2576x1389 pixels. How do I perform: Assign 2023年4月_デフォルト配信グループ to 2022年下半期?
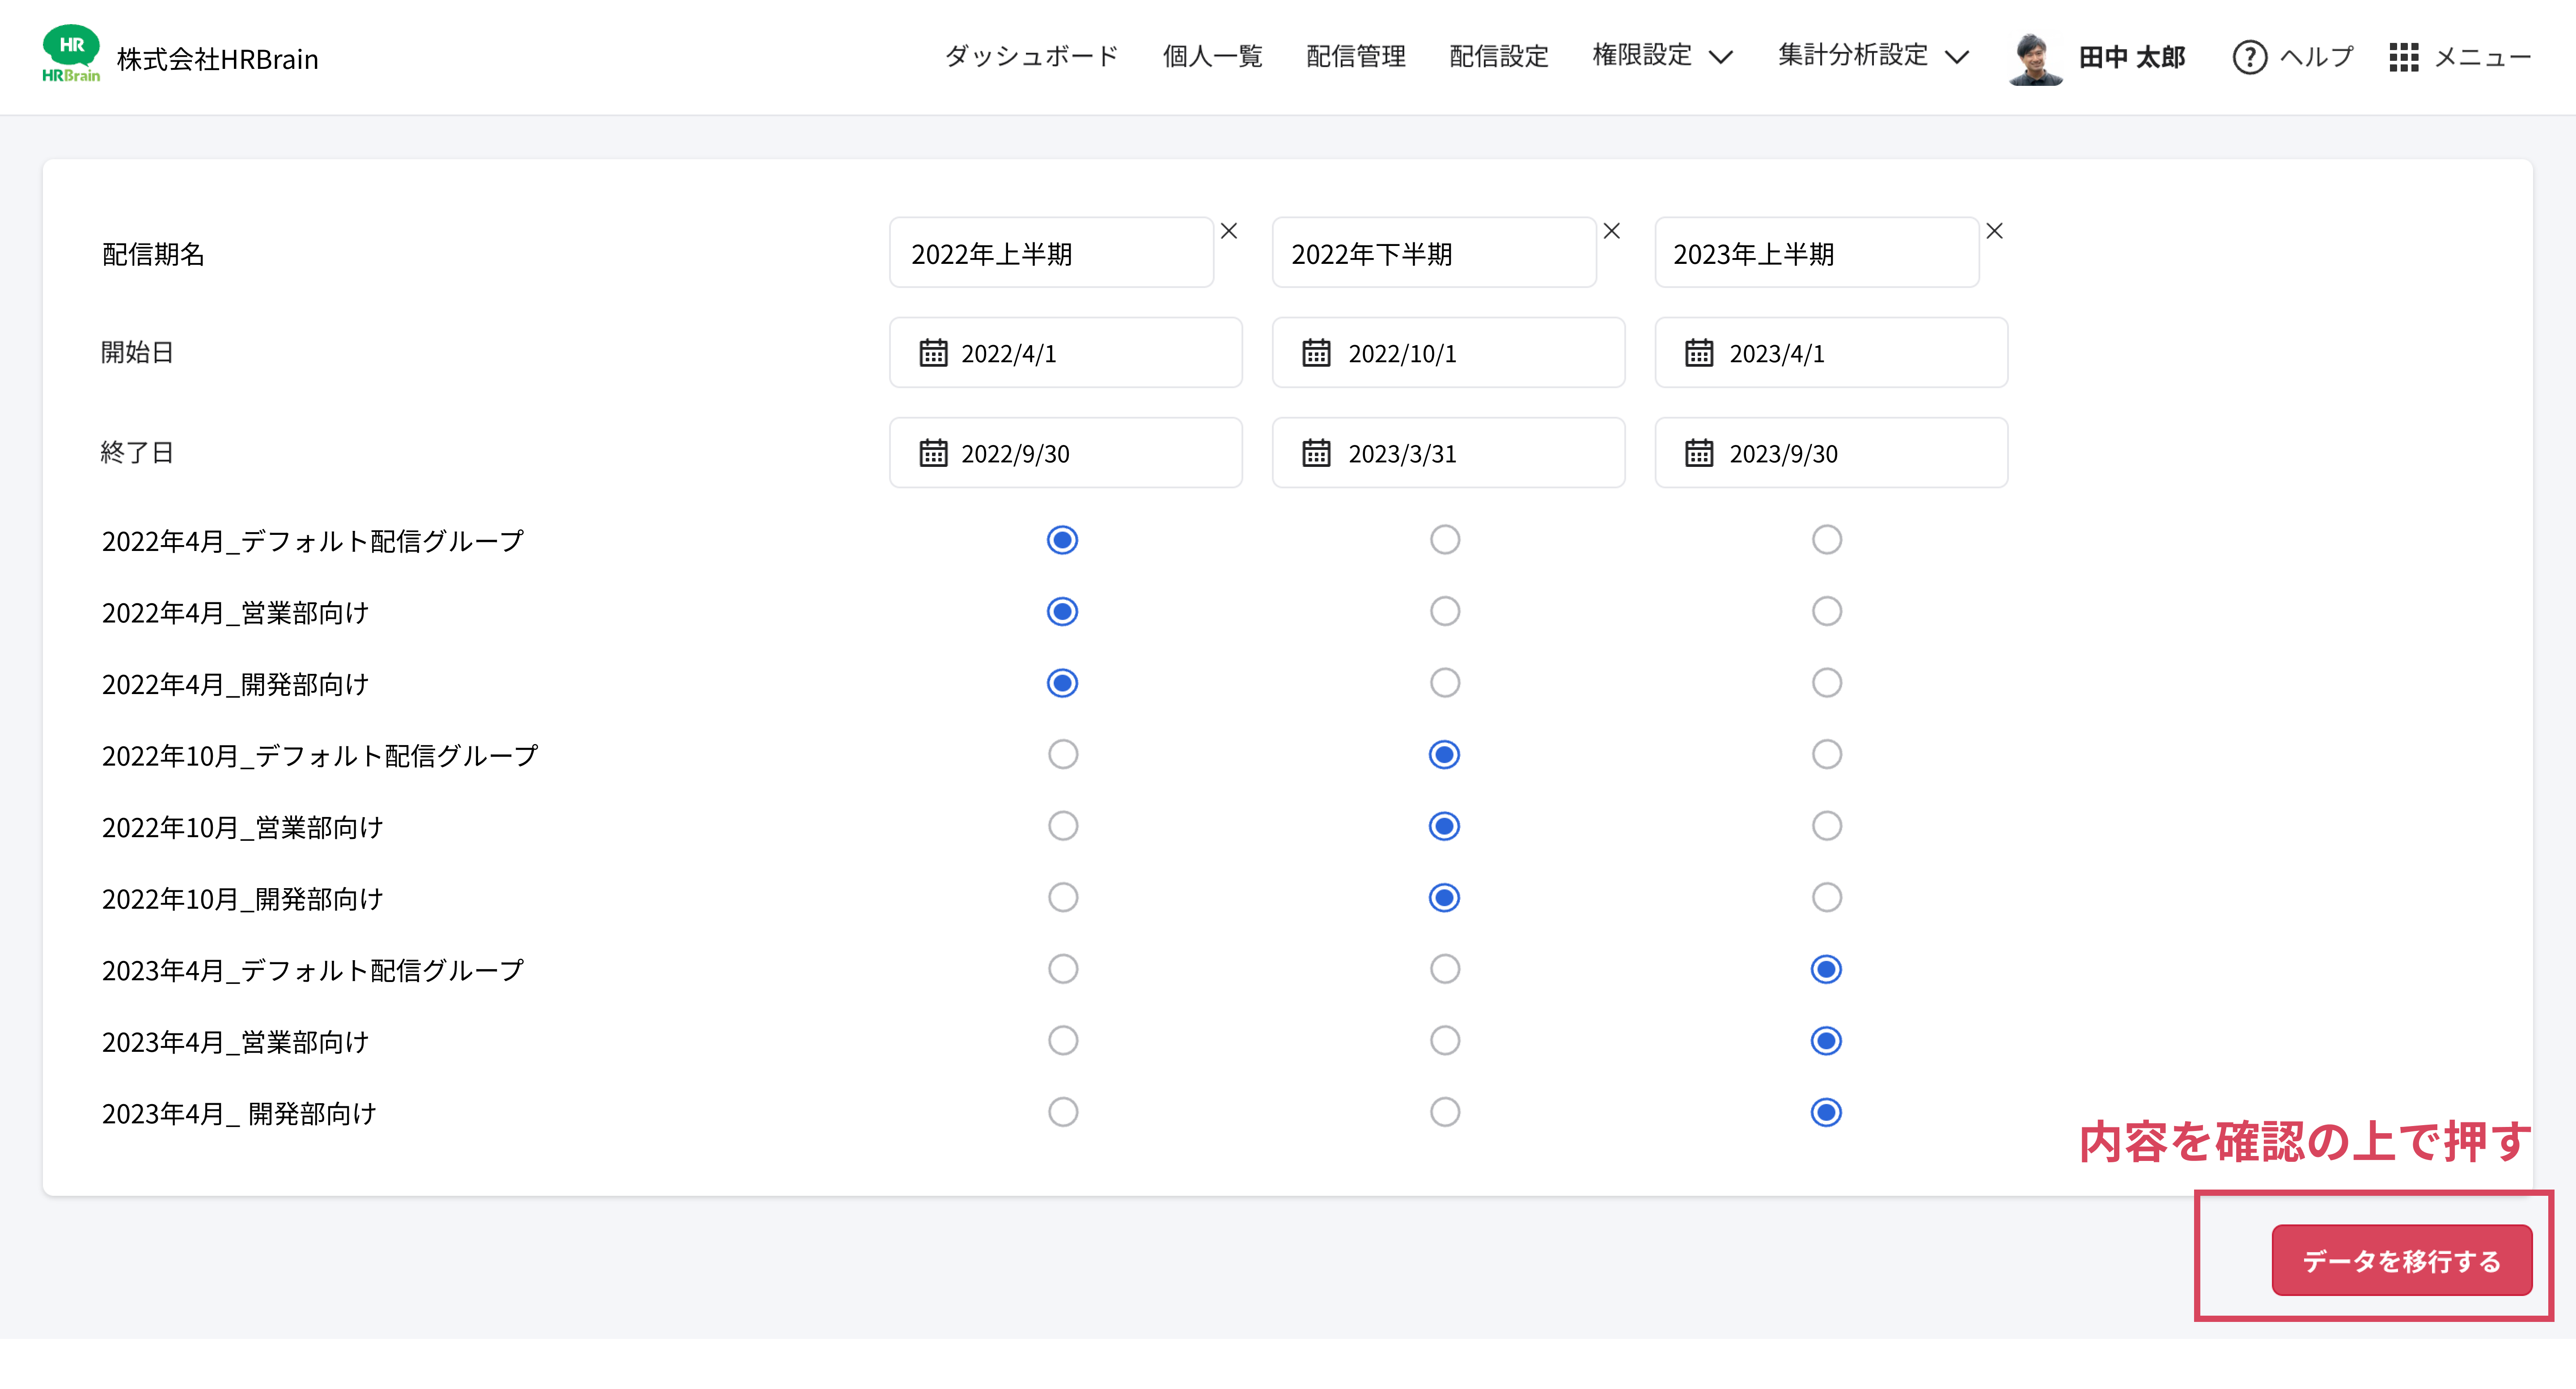click(1445, 969)
